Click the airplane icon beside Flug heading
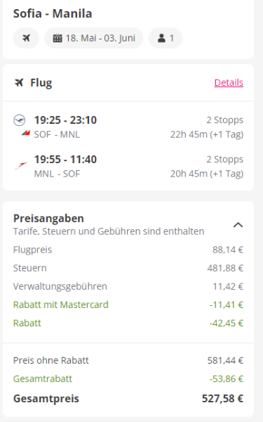Screen dimensions: 263x422 19,82
